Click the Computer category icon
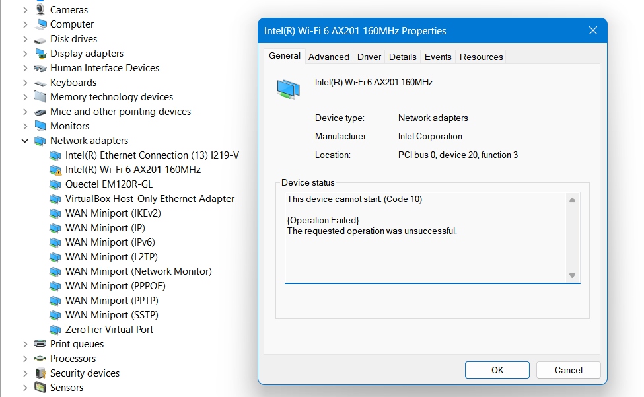Screen dimensions: 644x397 (x=40, y=24)
